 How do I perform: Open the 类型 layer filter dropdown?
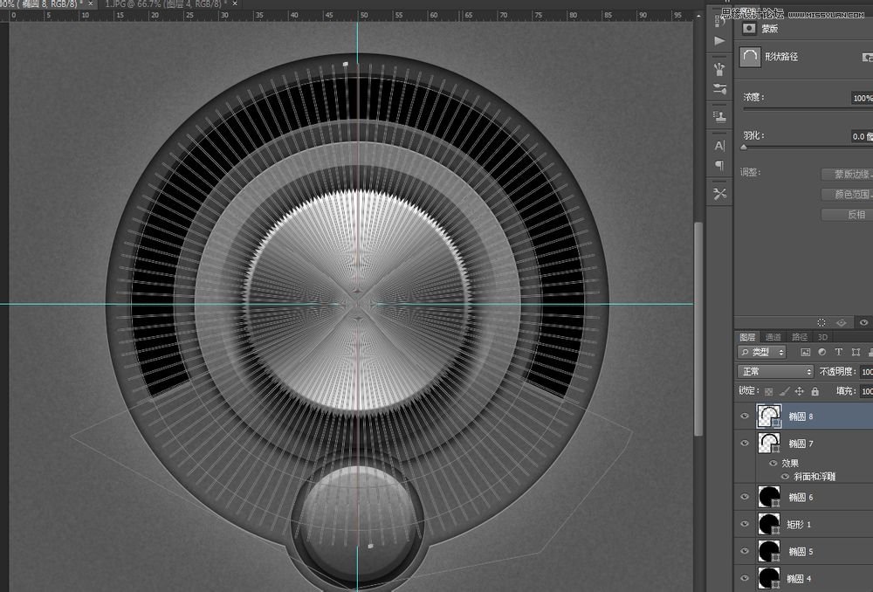pyautogui.click(x=762, y=352)
